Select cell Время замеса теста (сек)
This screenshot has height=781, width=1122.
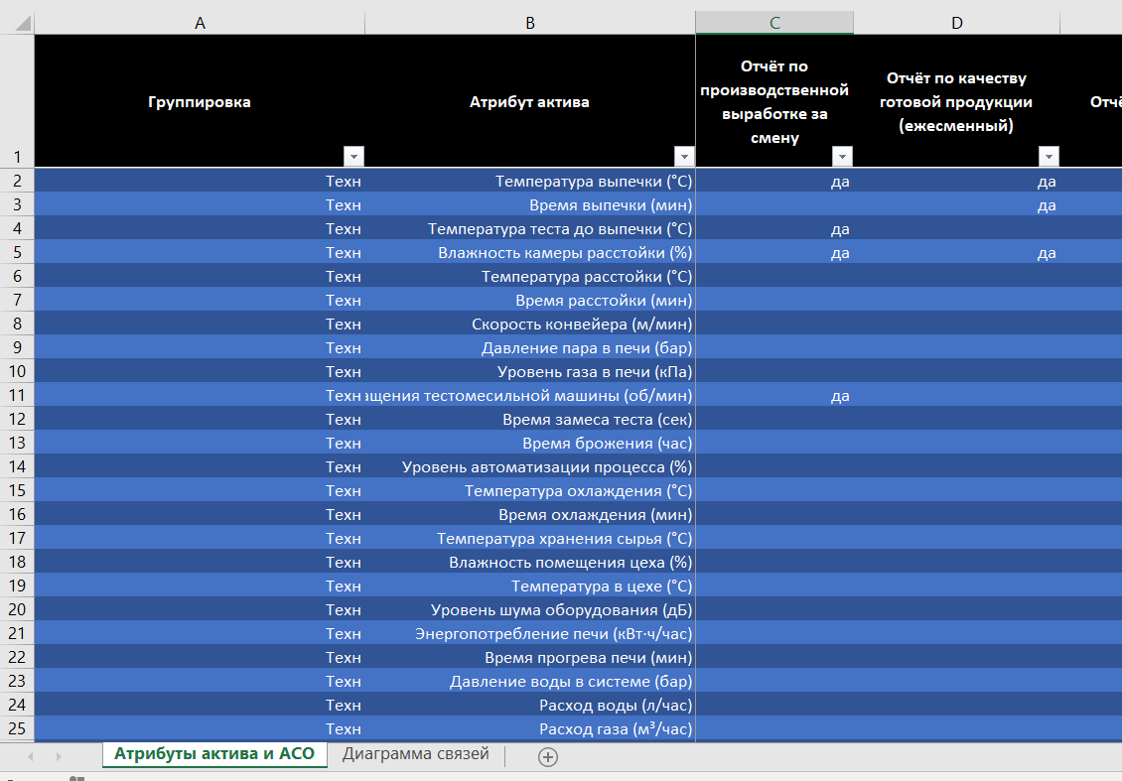point(530,419)
